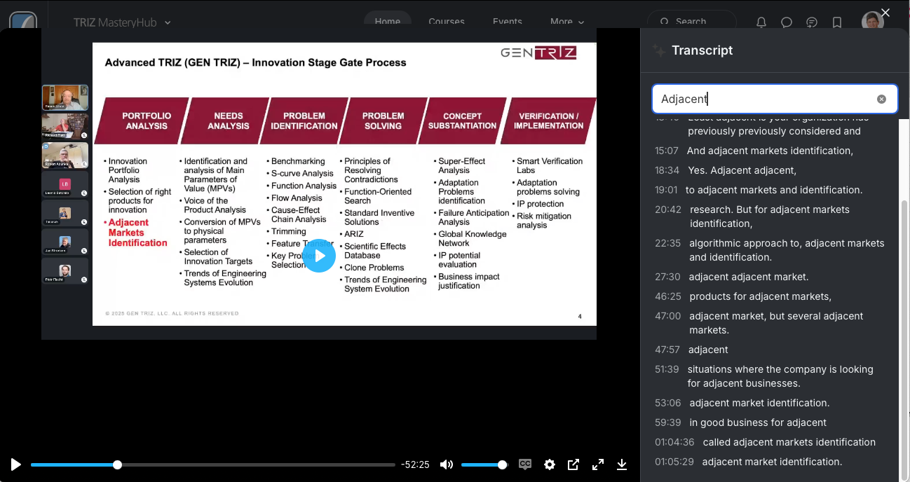The image size is (910, 482).
Task: Toggle closed captions CC button
Action: (525, 464)
